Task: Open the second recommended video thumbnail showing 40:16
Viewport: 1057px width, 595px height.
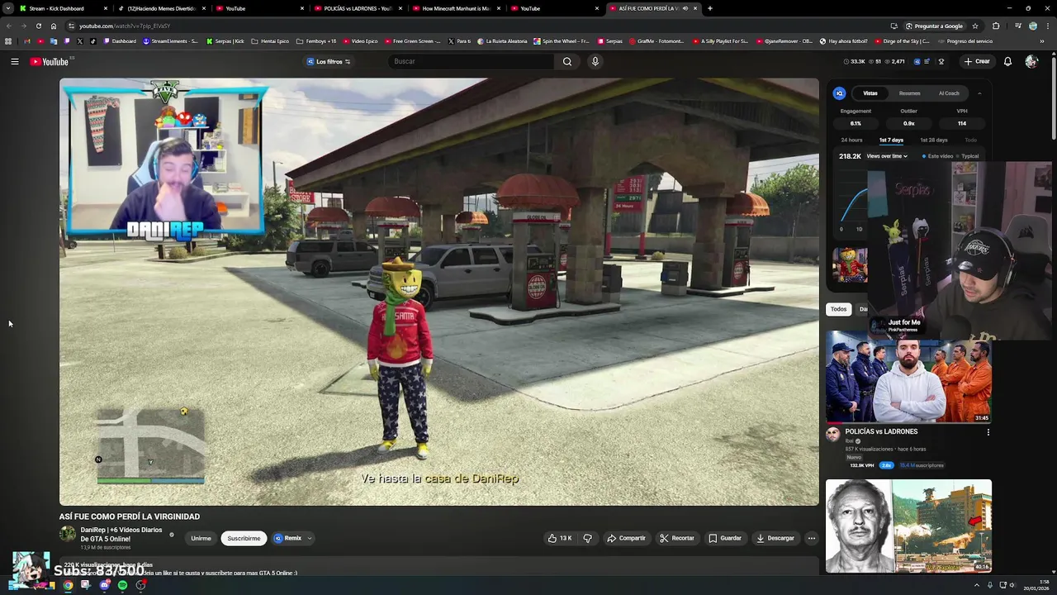Action: 908,526
